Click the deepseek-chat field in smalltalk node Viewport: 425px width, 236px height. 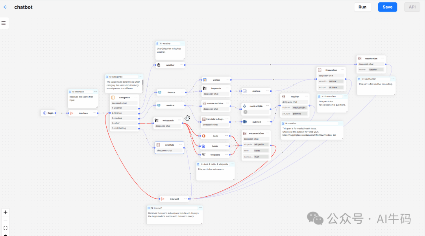click(169, 150)
